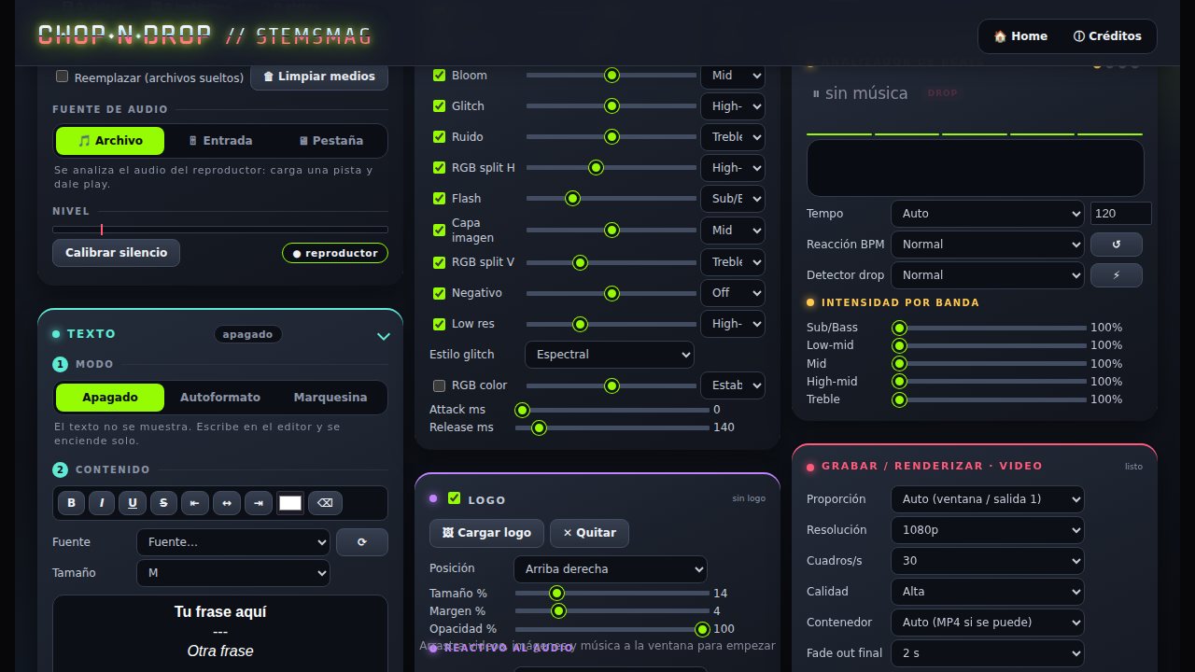
Task: Adjust the Sub/Bass intensity slider
Action: 990,328
